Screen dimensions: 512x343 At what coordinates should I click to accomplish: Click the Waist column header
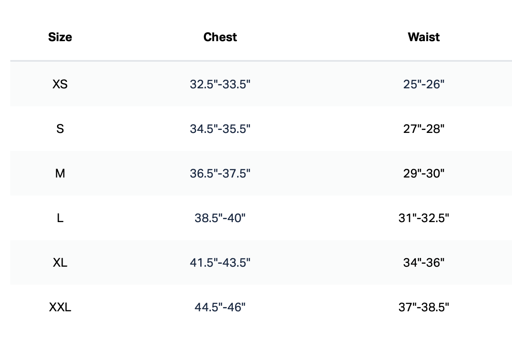(424, 37)
